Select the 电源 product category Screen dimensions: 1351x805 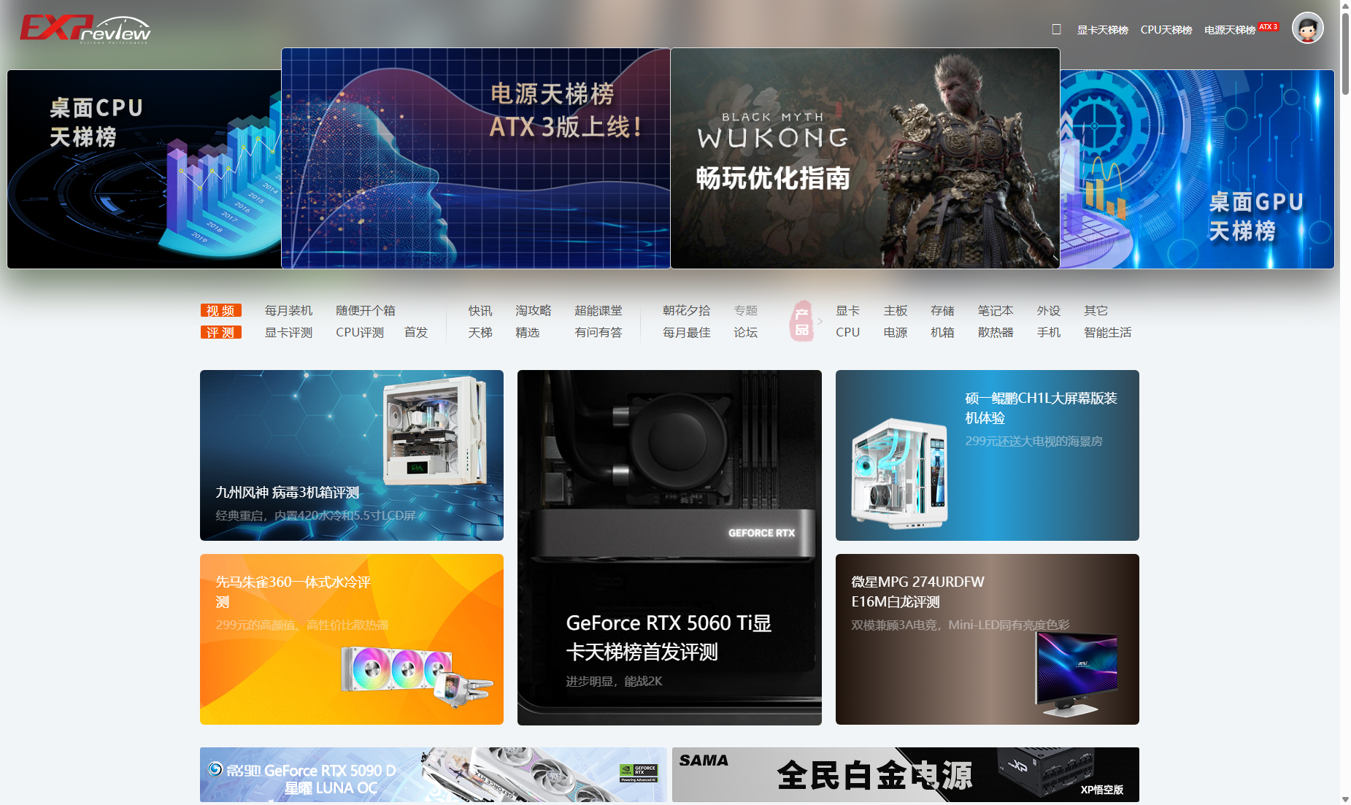tap(896, 333)
